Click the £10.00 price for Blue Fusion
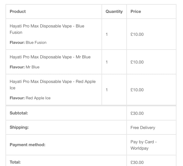This screenshot has height=166, width=183. pyautogui.click(x=137, y=35)
